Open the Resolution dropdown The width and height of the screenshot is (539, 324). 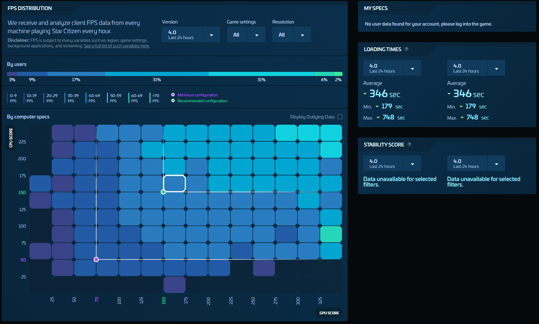pos(302,35)
